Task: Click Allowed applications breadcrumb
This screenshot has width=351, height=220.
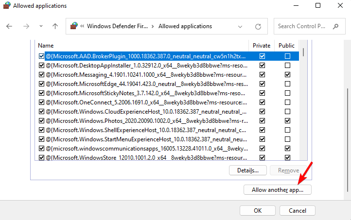Action: coord(185,26)
